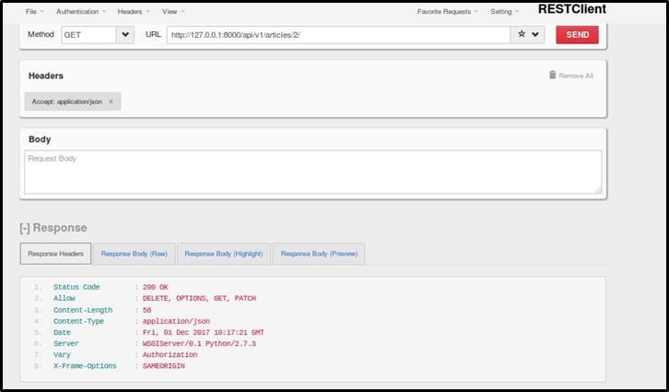The image size is (669, 392).
Task: Open the Favorite Requests menu
Action: coord(448,12)
